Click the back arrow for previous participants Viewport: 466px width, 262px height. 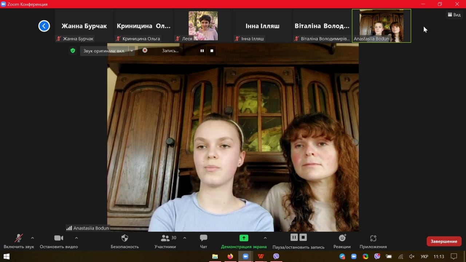click(x=44, y=26)
